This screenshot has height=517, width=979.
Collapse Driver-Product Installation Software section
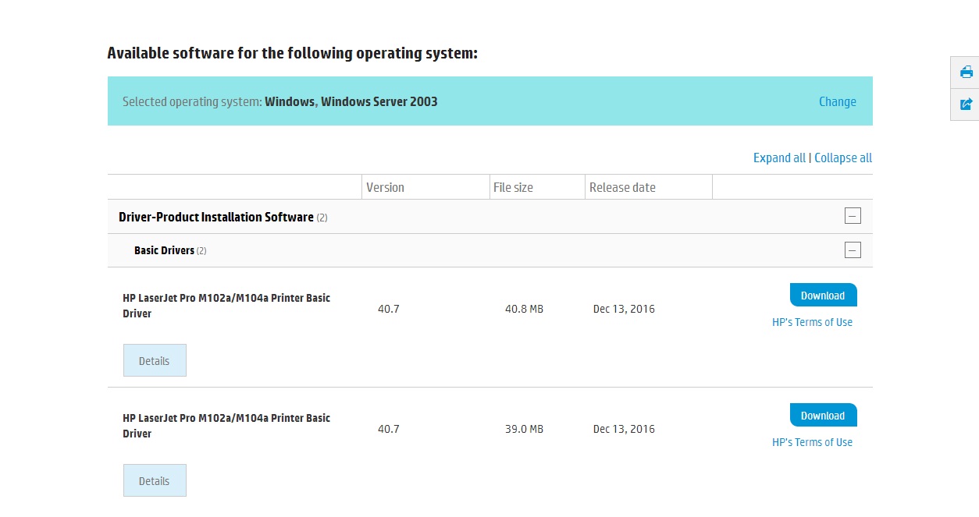coord(853,216)
